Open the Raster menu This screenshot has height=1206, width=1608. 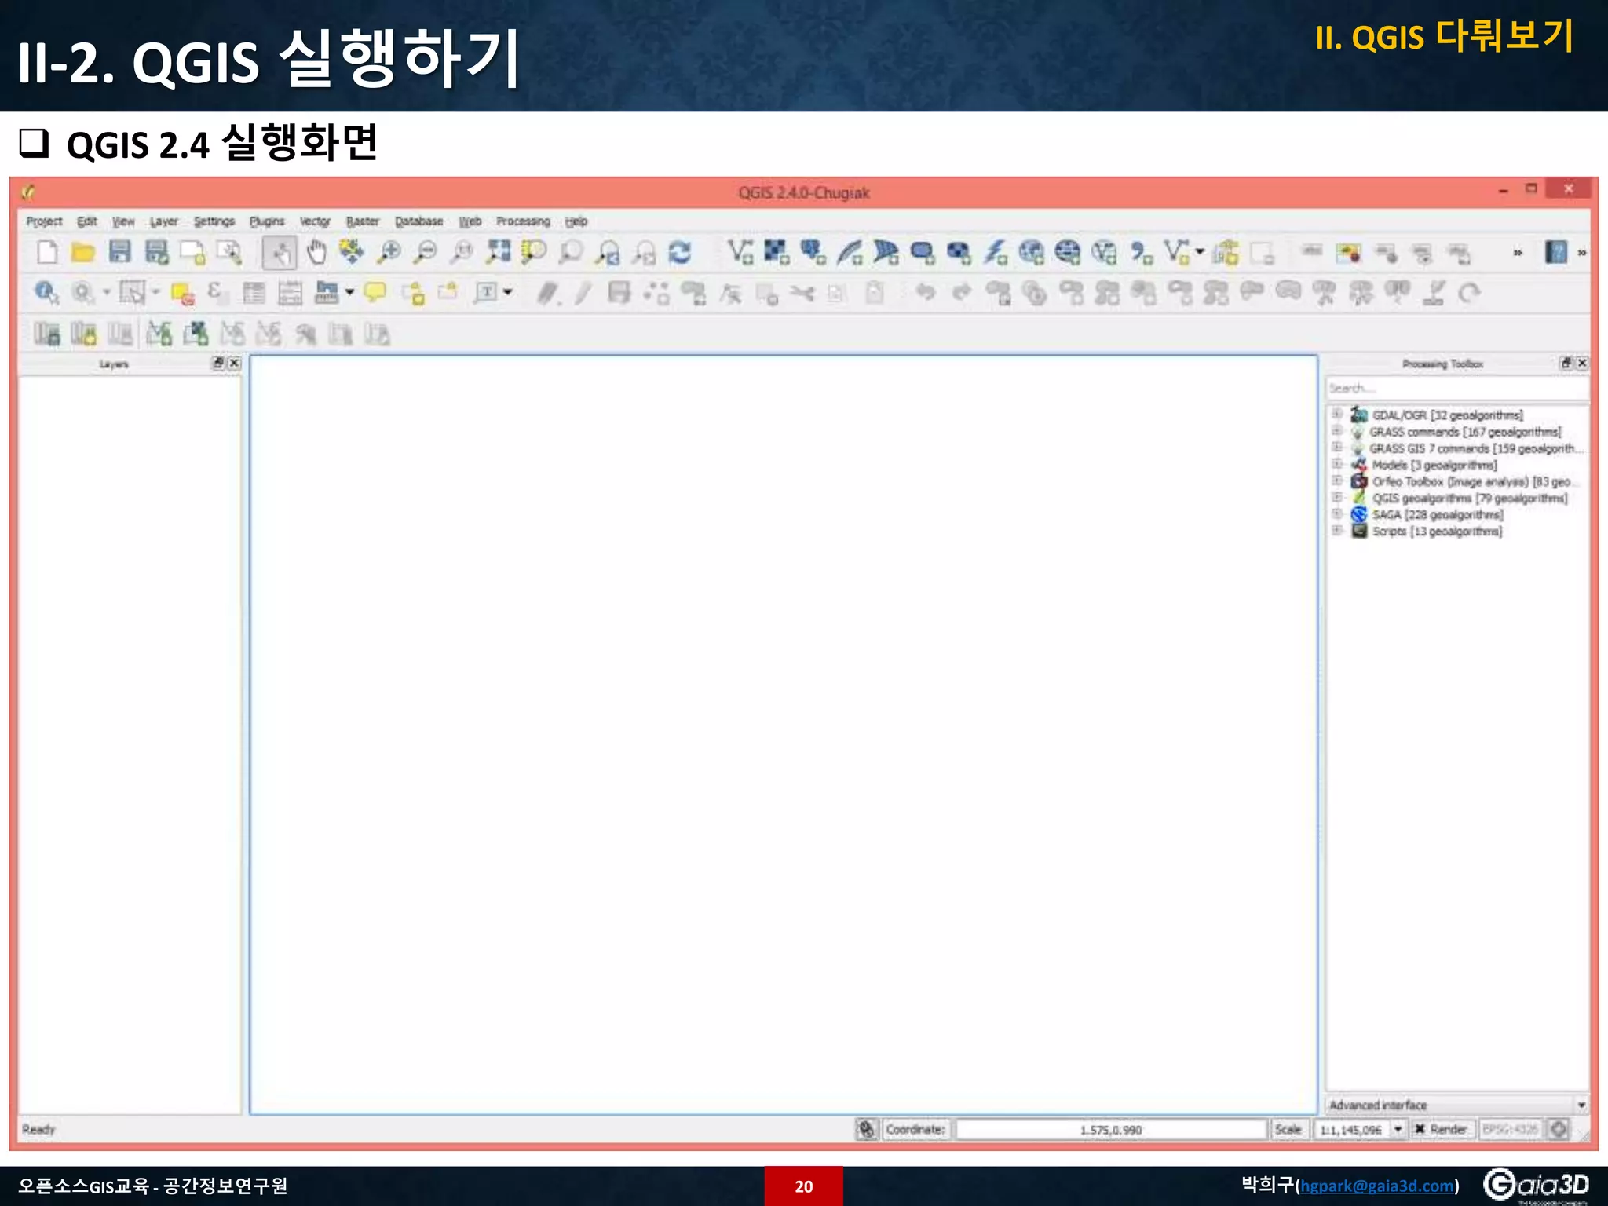click(x=363, y=221)
